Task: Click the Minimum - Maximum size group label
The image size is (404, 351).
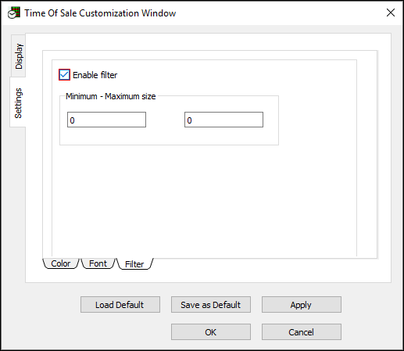Action: [111, 96]
